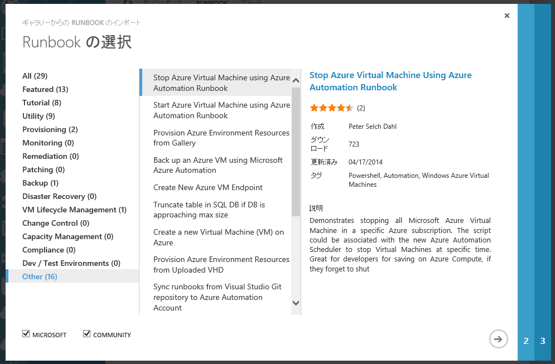Click the star rating icons
Viewport: 555px width, 364px height.
[x=331, y=108]
